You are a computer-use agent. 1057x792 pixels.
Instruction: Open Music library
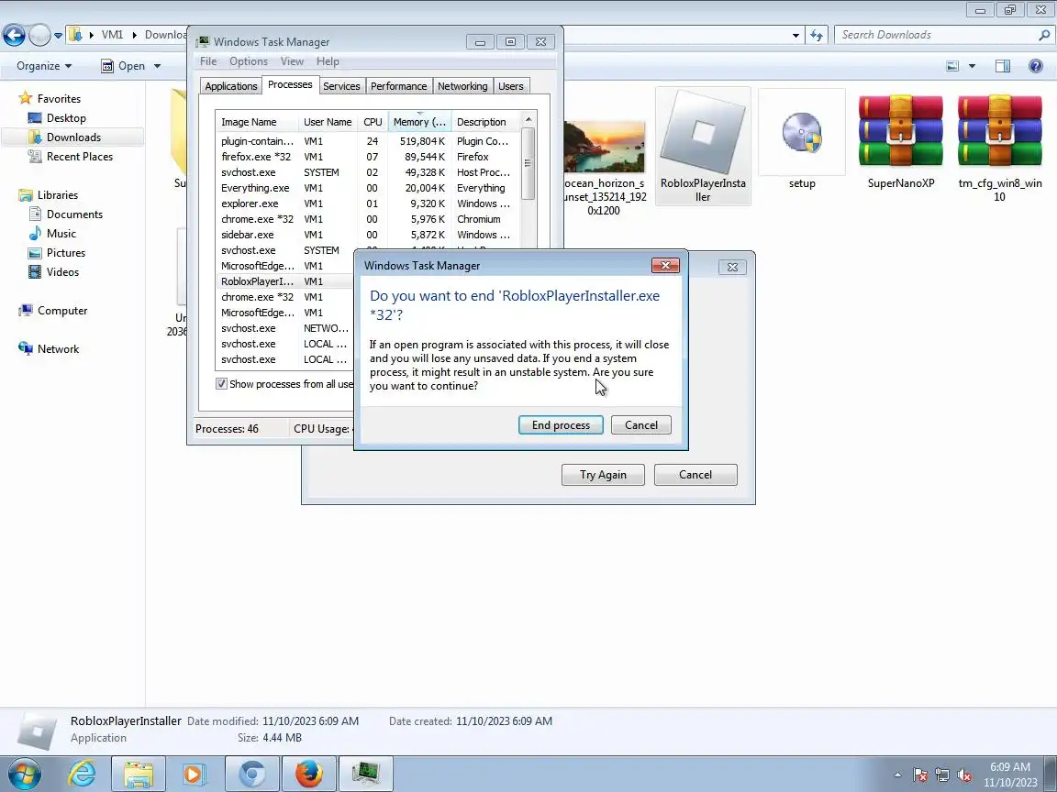[x=61, y=234]
